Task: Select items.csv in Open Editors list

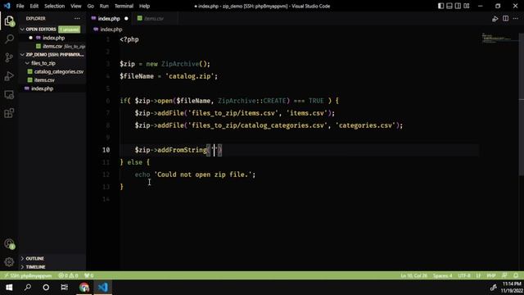Action: 52,46
